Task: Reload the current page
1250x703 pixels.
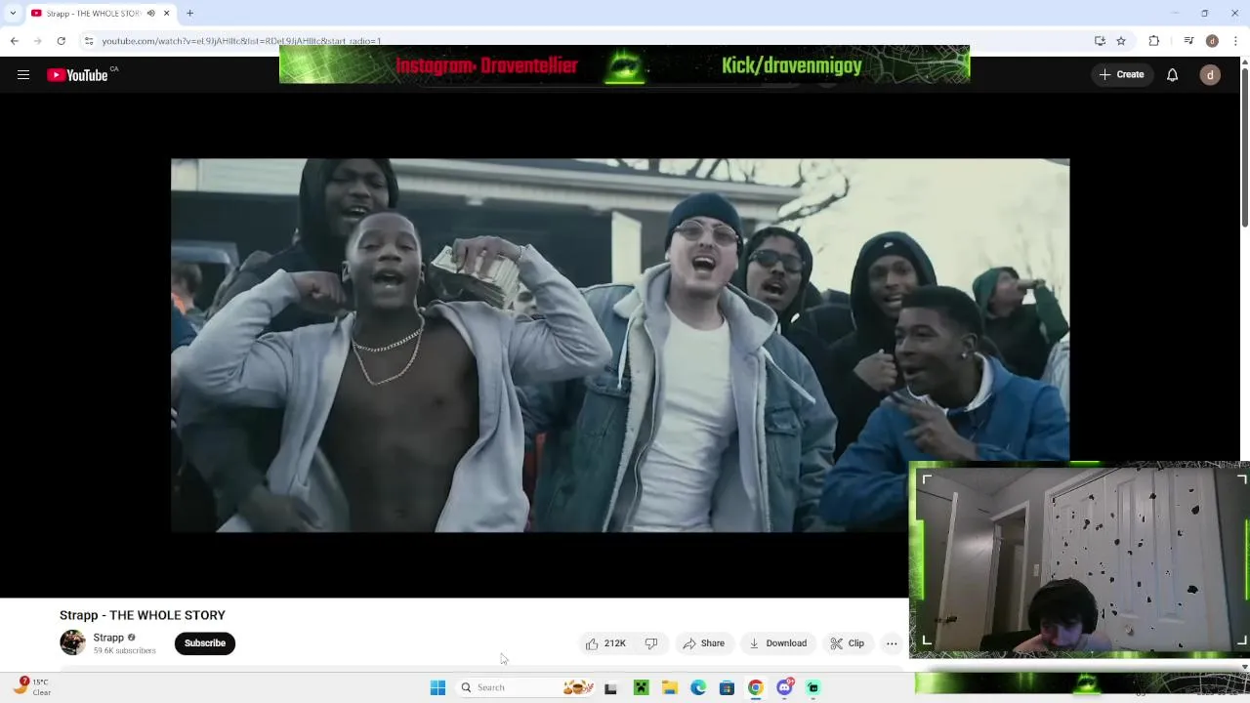Action: [61, 41]
